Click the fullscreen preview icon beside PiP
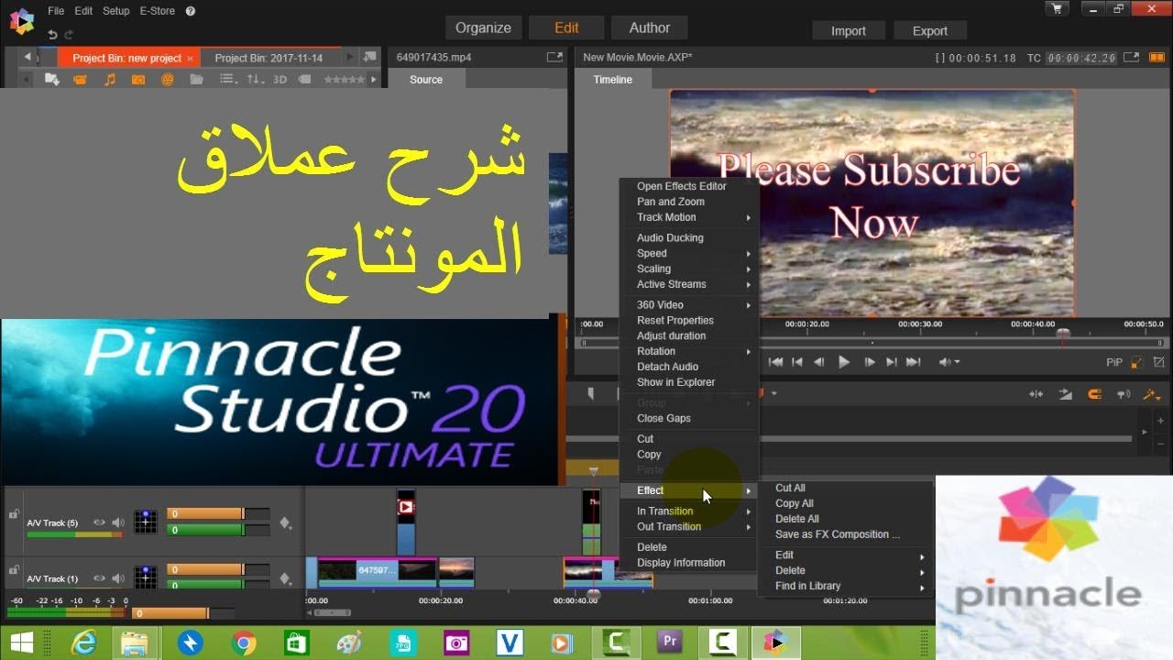 coord(1160,362)
